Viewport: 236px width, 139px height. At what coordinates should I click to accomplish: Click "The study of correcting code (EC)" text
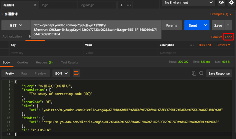point(61,94)
